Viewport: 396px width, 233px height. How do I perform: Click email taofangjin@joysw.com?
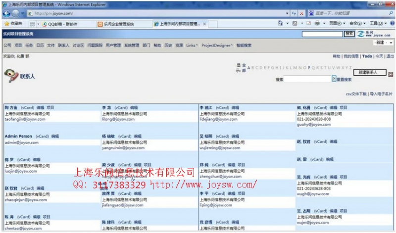(x=25, y=119)
